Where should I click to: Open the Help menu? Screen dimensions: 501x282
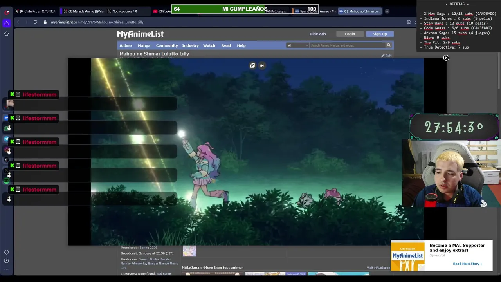pos(241,45)
